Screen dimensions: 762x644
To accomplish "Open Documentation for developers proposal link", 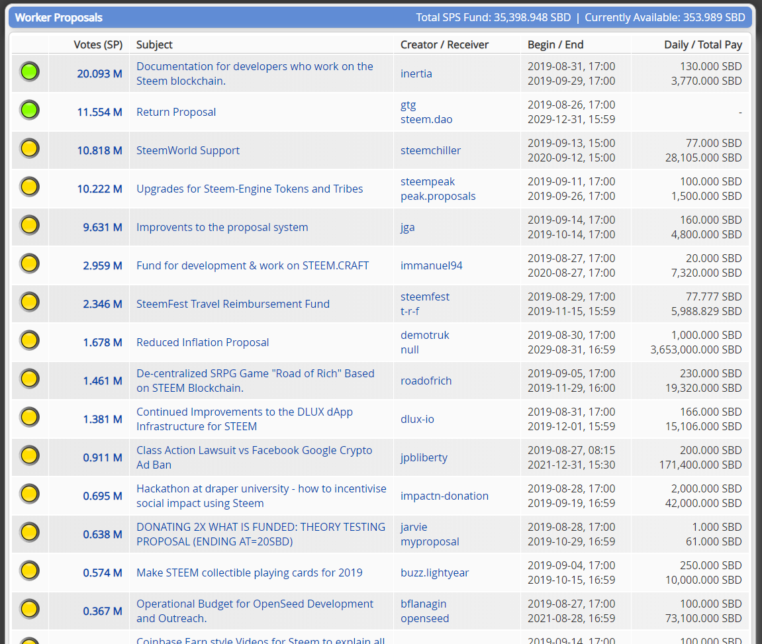I will coord(255,74).
